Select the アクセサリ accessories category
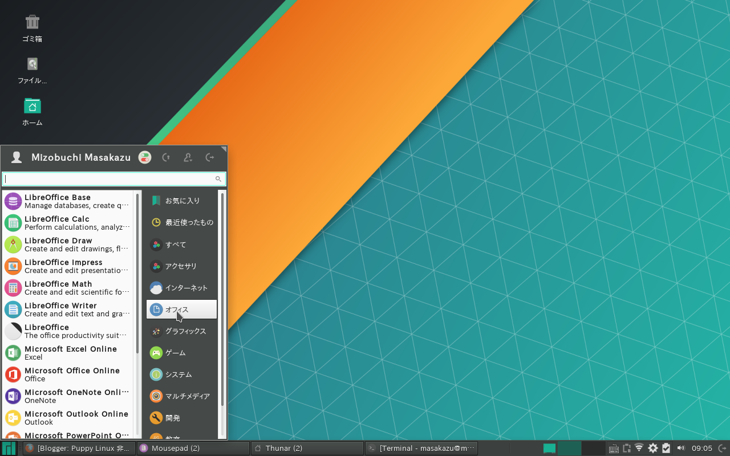 click(x=181, y=266)
